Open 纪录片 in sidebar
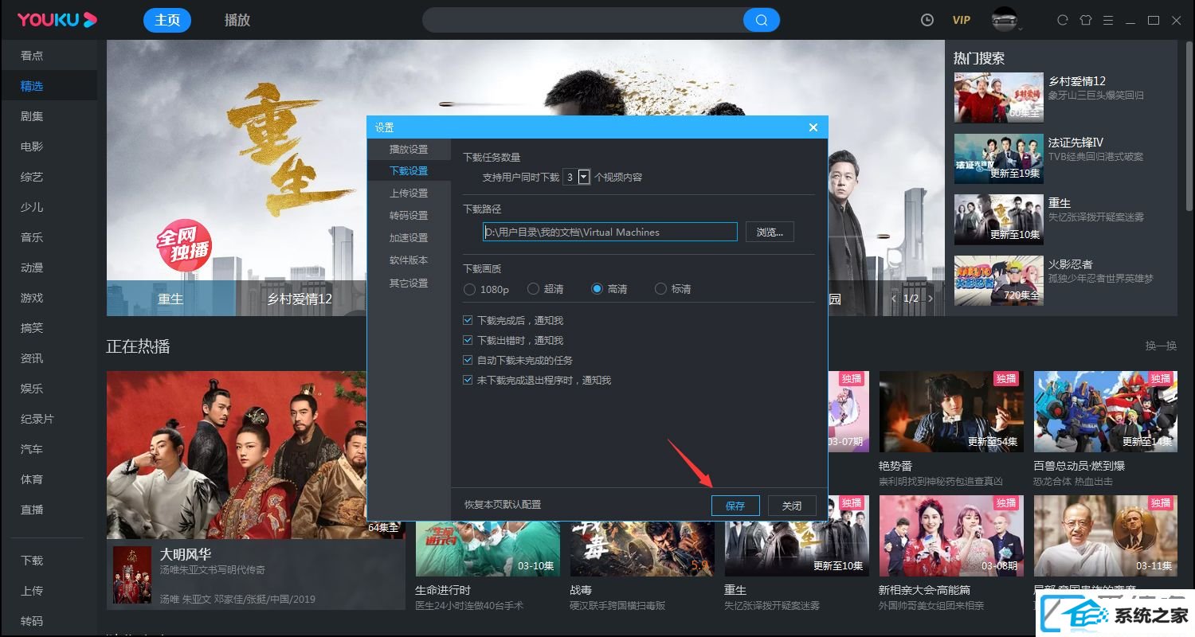The image size is (1195, 637). [x=37, y=419]
